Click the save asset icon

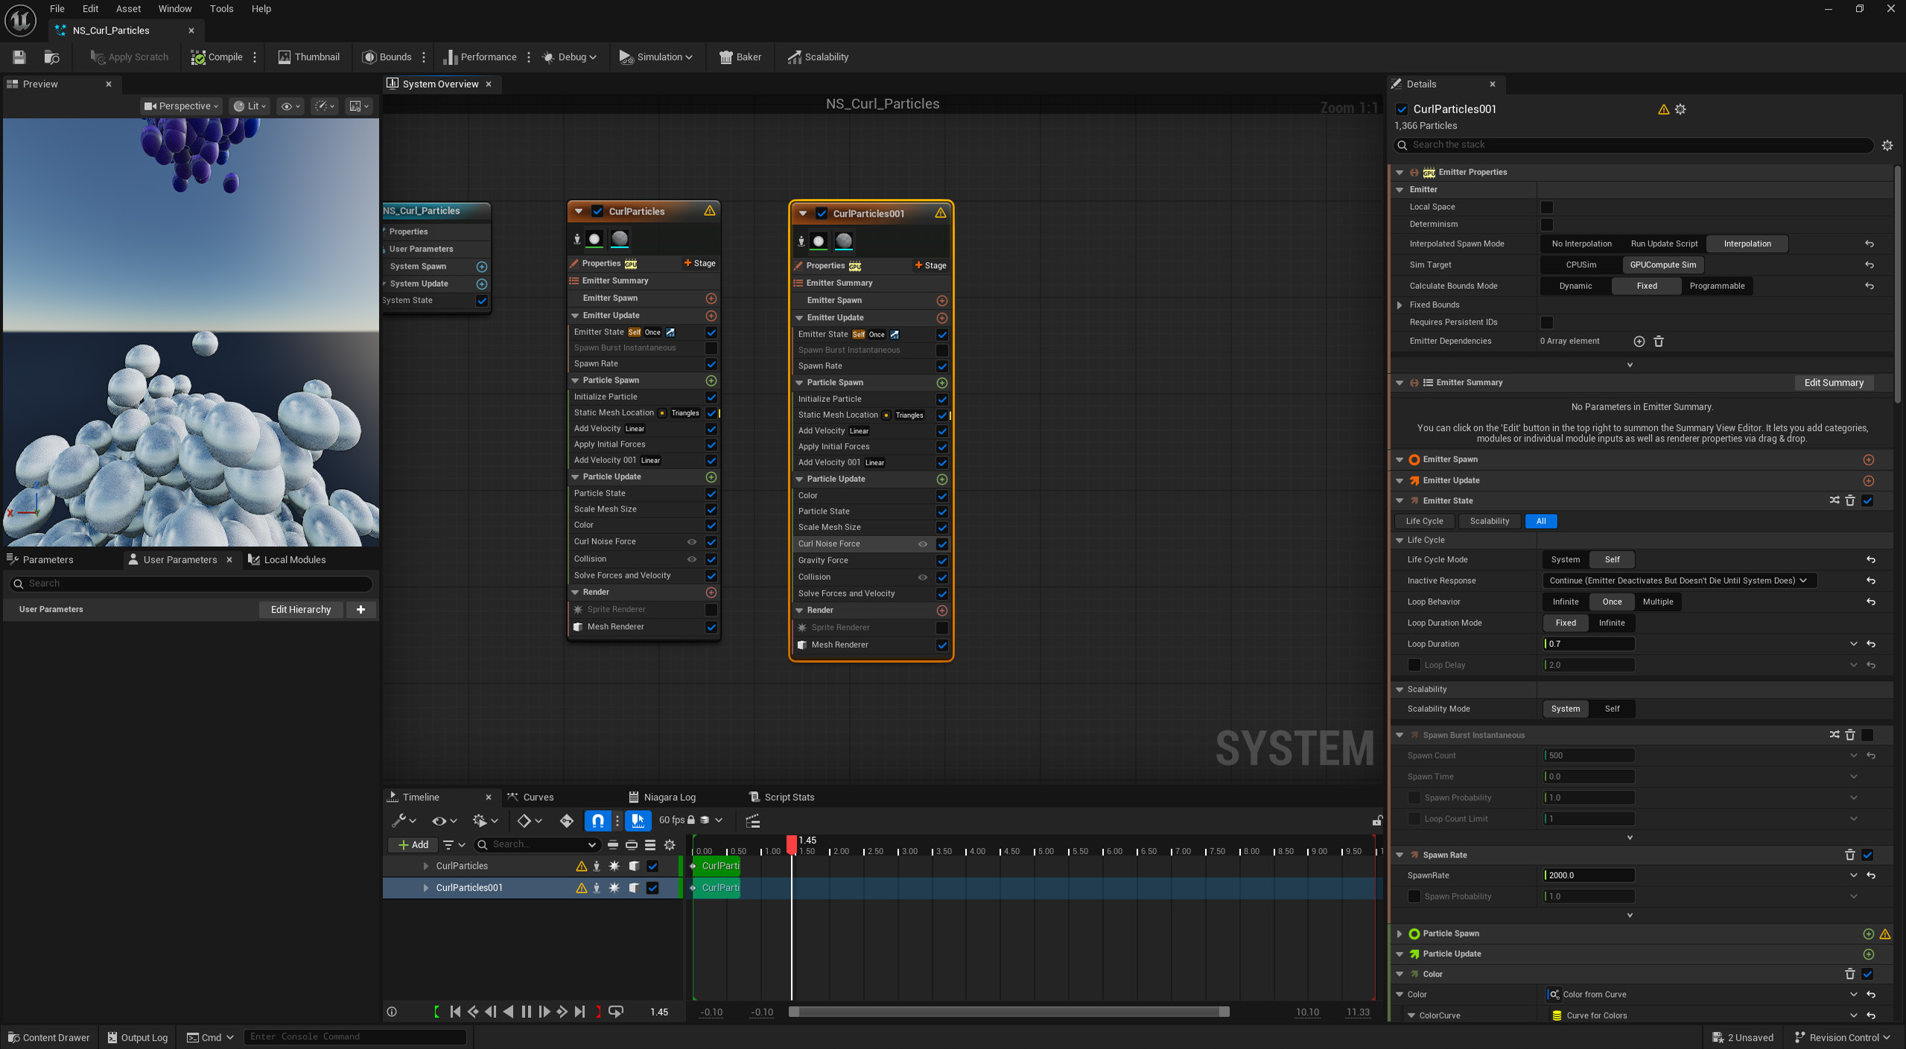(19, 57)
